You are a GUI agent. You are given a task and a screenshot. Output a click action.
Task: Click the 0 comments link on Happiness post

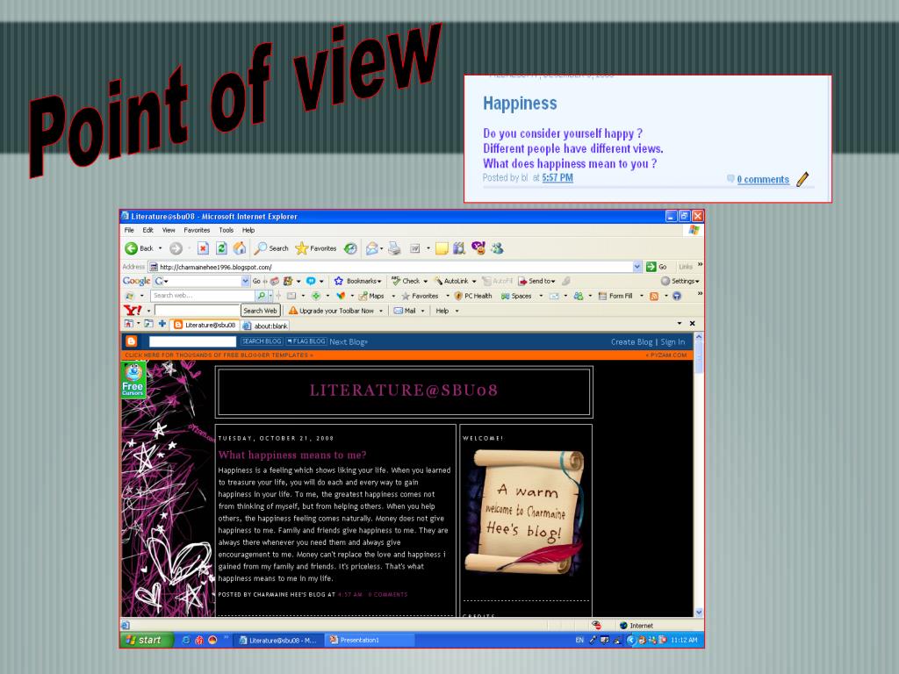pos(763,179)
